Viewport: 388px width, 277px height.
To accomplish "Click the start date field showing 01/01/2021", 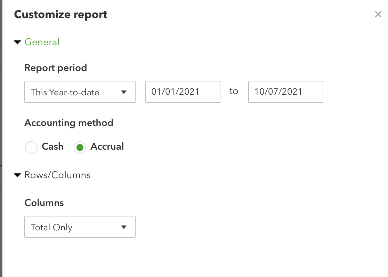I will click(183, 92).
